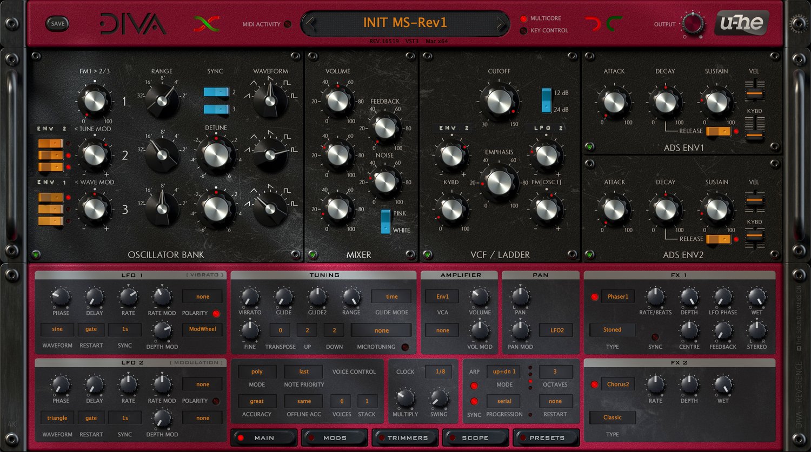
Task: Toggle the PINK/WHITE noise switch
Action: pyautogui.click(x=385, y=221)
